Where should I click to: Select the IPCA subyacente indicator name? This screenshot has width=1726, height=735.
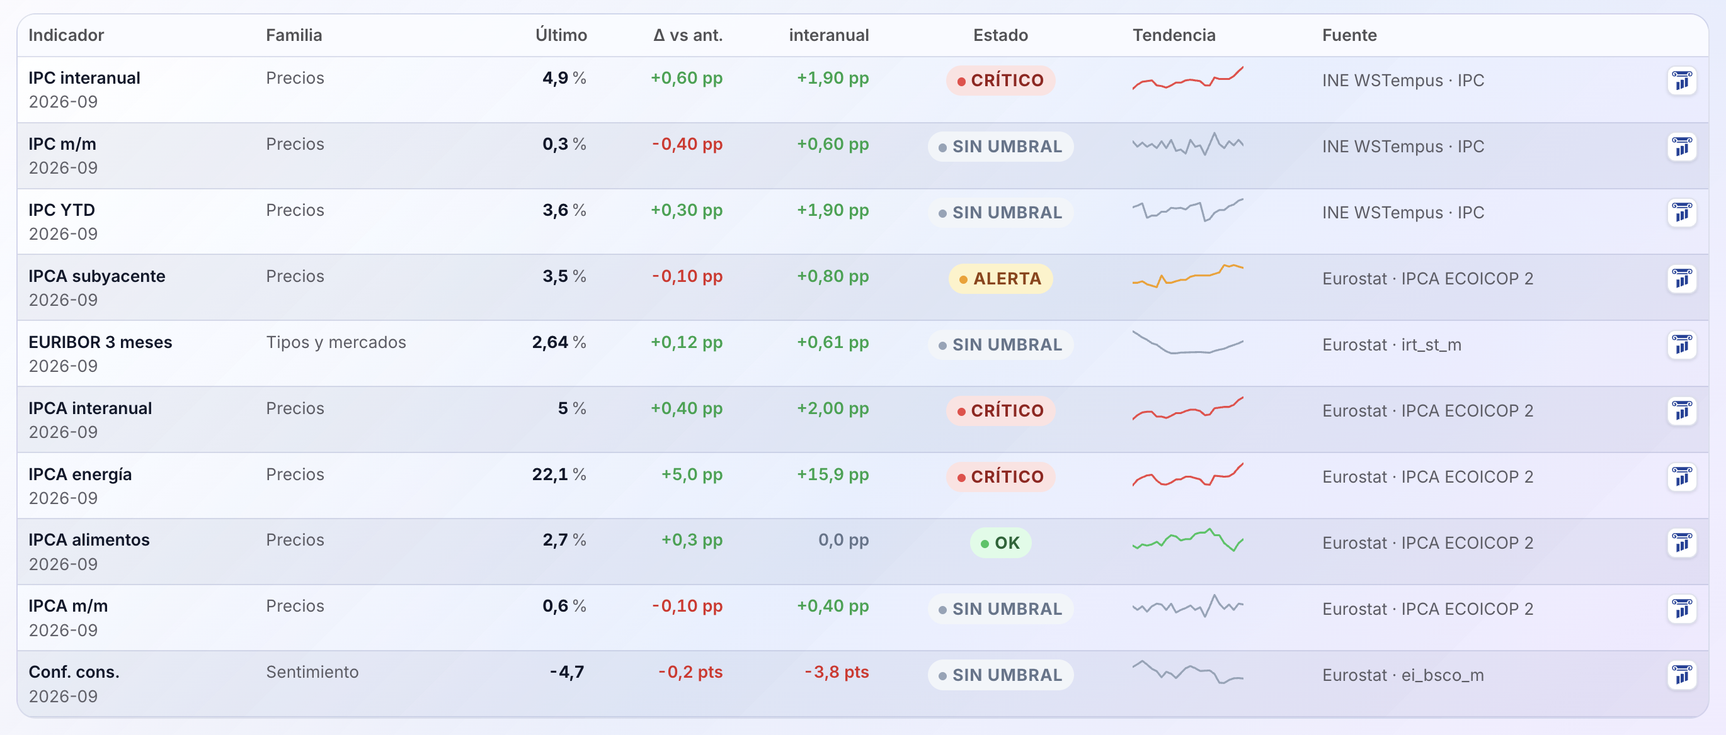pyautogui.click(x=96, y=276)
